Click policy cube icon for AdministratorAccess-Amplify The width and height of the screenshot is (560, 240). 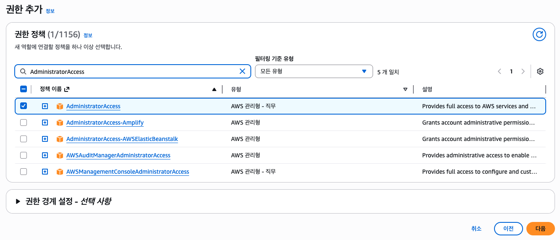pos(60,123)
